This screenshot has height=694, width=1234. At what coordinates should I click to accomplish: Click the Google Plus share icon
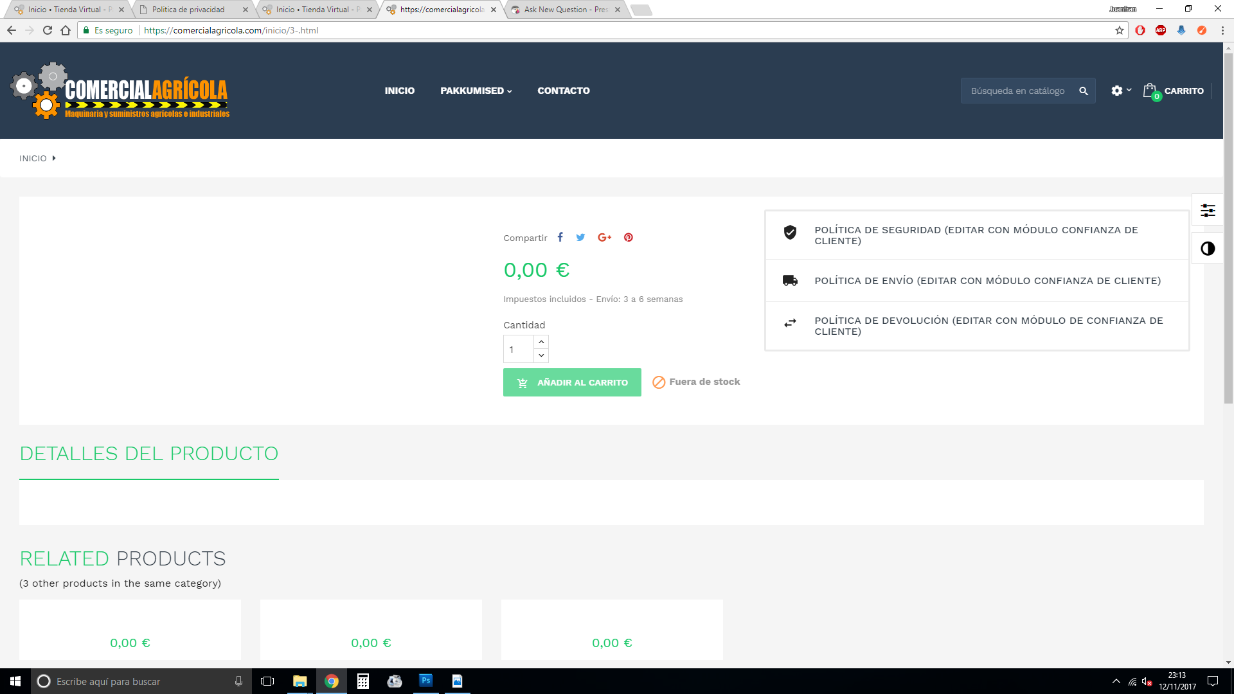click(x=604, y=237)
